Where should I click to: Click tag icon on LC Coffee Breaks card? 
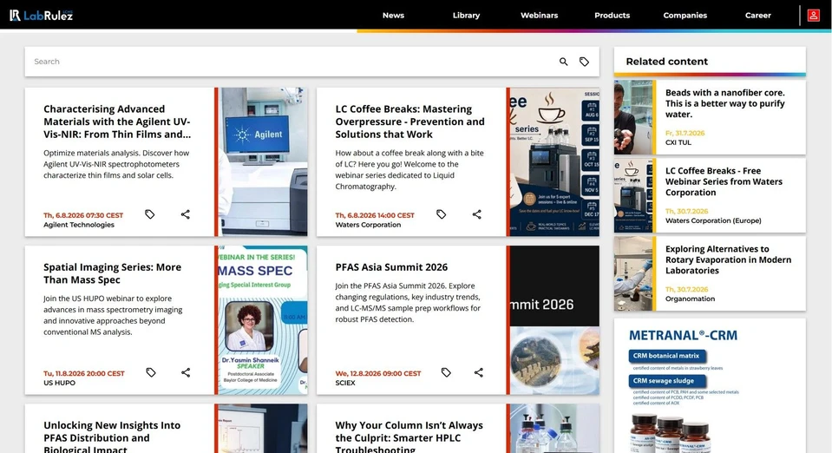(442, 214)
